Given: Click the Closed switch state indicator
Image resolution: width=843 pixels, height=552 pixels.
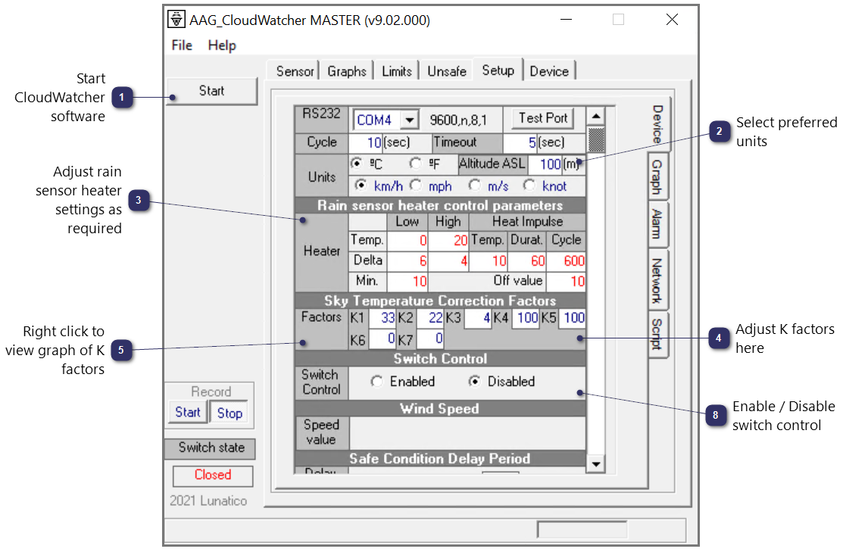Looking at the screenshot, I should coord(213,475).
